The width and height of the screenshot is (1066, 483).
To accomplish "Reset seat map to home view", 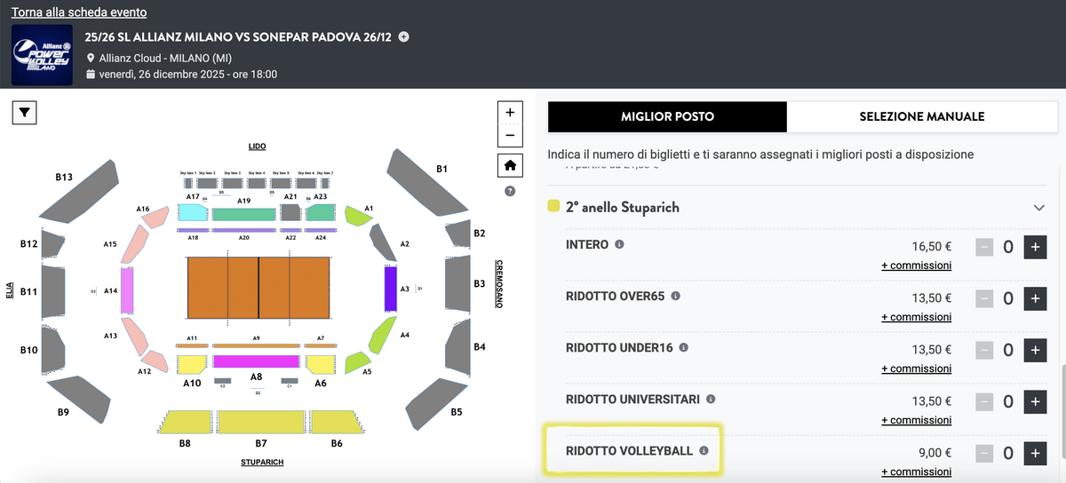I will click(x=510, y=165).
